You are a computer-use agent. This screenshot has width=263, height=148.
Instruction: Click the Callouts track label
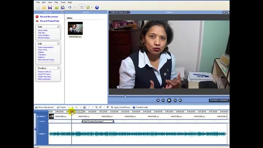(42, 121)
